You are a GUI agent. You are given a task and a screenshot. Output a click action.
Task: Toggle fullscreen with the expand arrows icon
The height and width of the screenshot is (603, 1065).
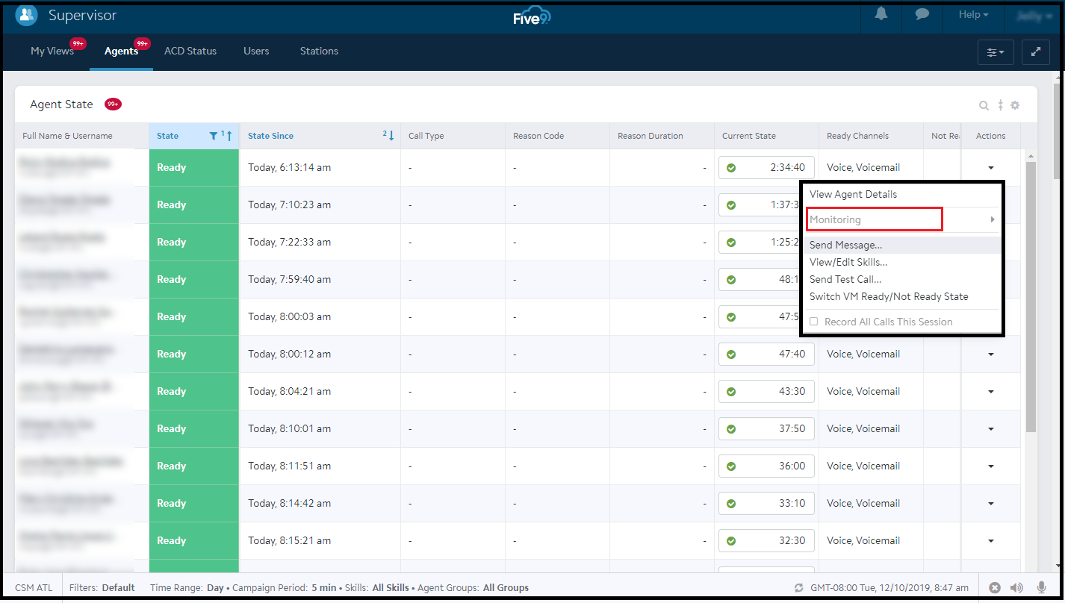tap(1036, 52)
